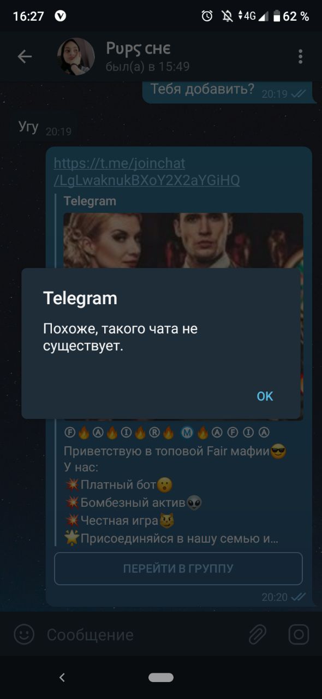Dismiss the dialog with OK
Viewport: 322px width, 699px height.
[265, 396]
